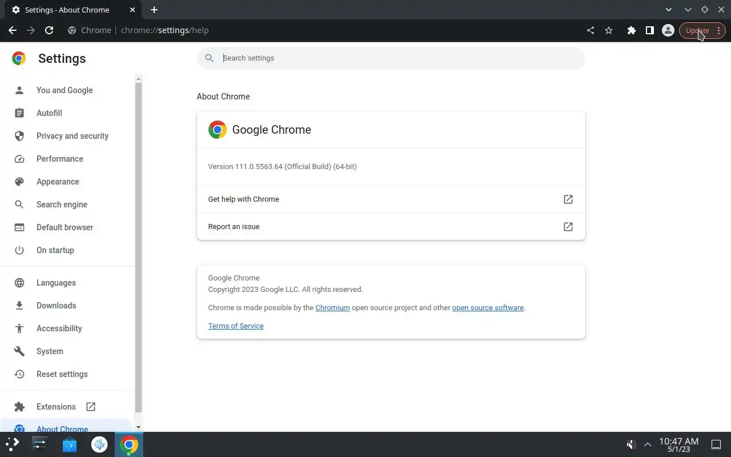Viewport: 731px width, 457px height.
Task: Expand the system tray hidden icons arrow
Action: pos(648,444)
